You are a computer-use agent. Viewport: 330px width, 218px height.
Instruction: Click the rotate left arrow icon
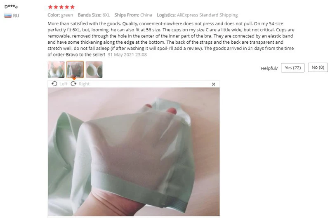point(54,84)
